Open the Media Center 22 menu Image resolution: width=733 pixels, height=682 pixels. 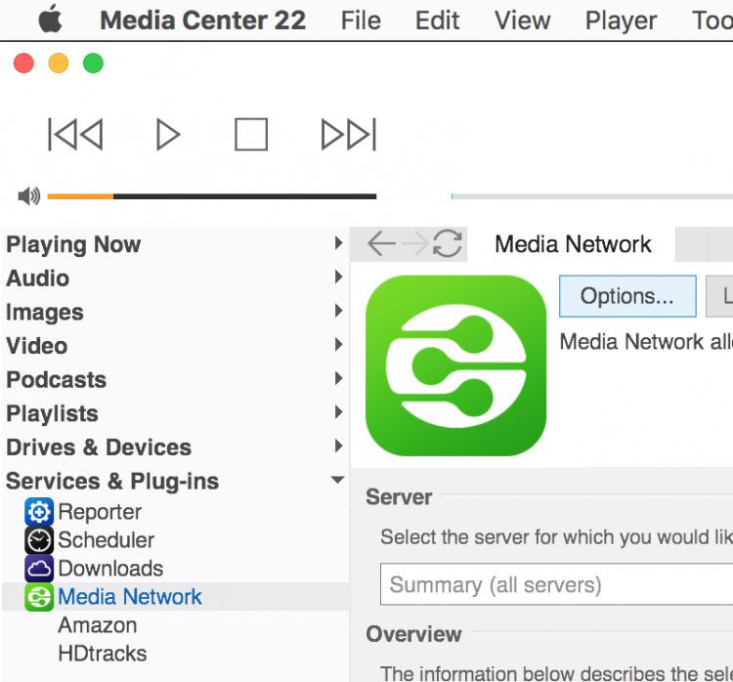[x=203, y=21]
